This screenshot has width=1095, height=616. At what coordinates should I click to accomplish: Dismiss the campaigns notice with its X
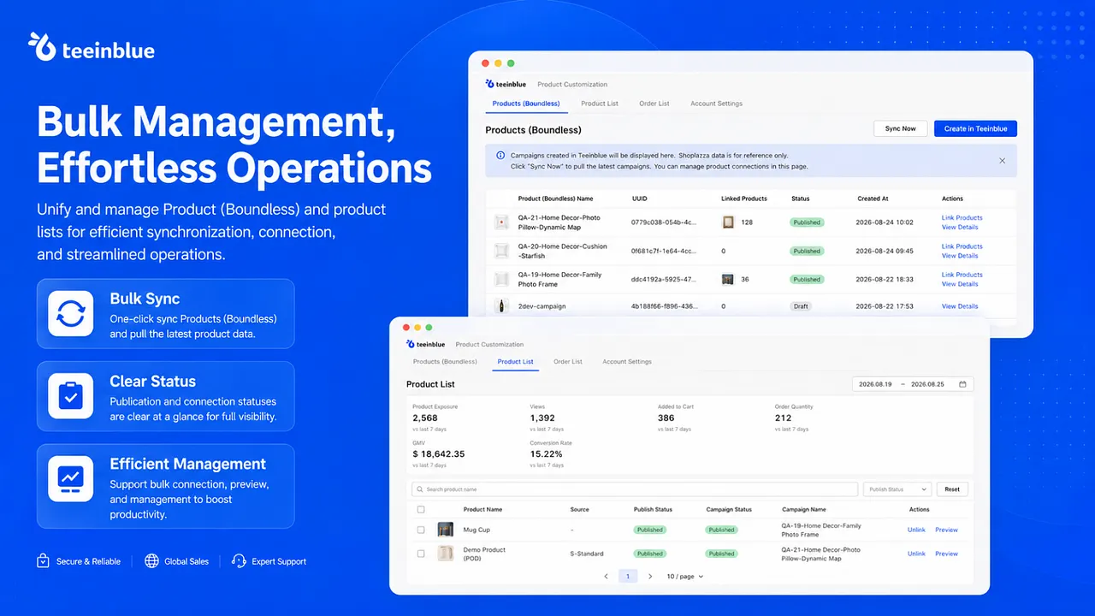(1003, 161)
